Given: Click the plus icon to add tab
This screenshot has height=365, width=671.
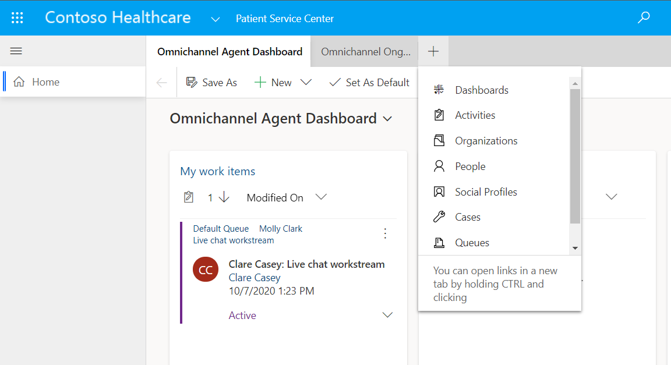Looking at the screenshot, I should coord(433,52).
